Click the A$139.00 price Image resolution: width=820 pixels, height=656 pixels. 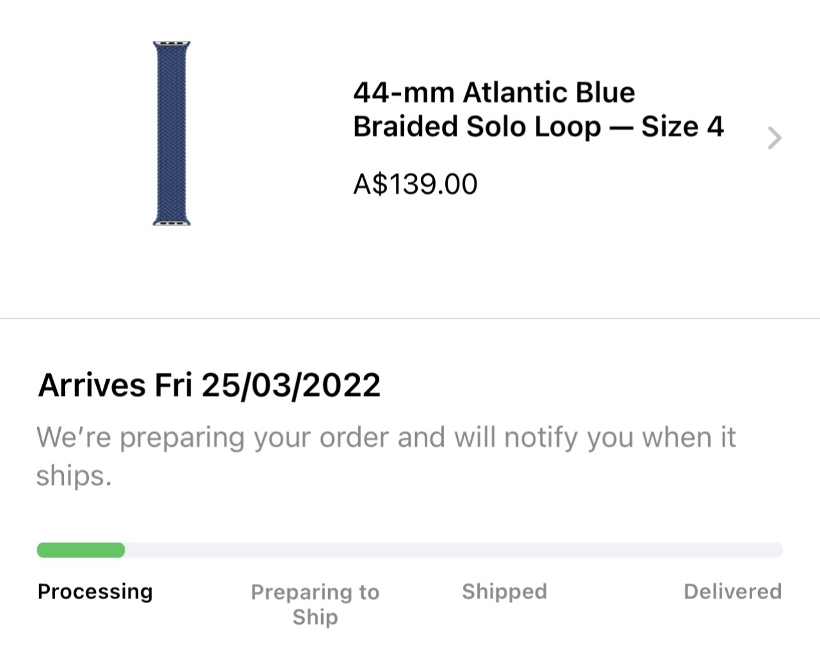(415, 185)
